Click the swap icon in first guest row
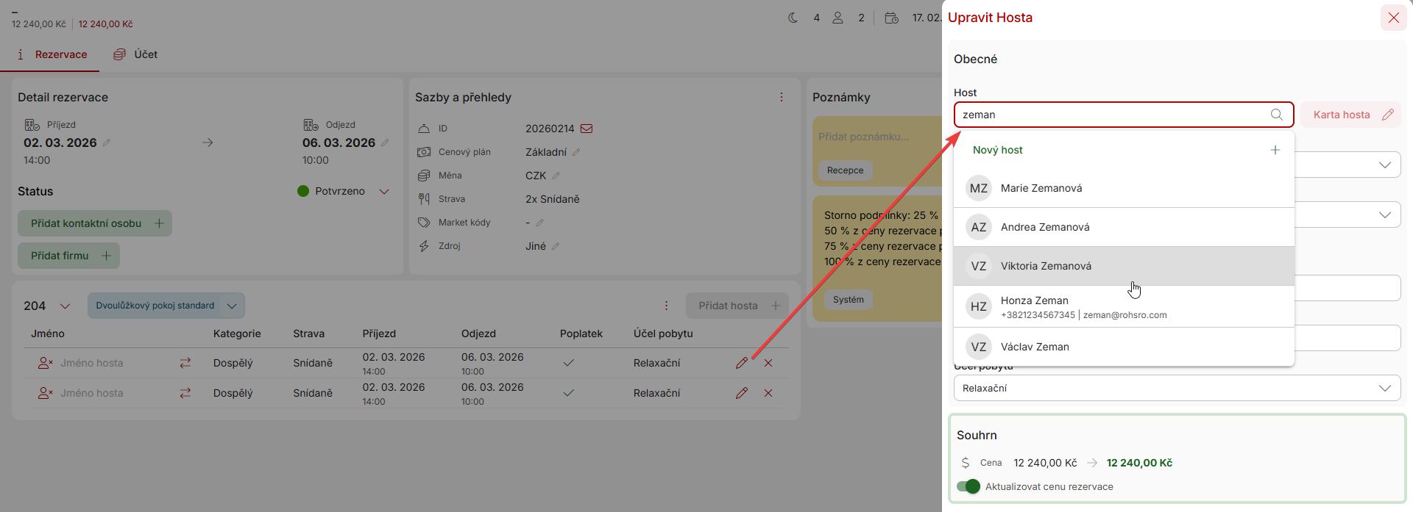 point(185,363)
